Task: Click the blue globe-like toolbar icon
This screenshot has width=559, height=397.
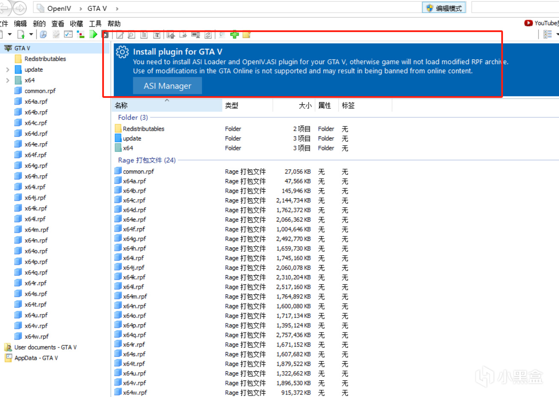Action: 43,35
